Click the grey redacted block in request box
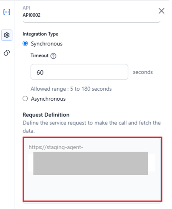The width and height of the screenshot is (172, 209). click(91, 163)
